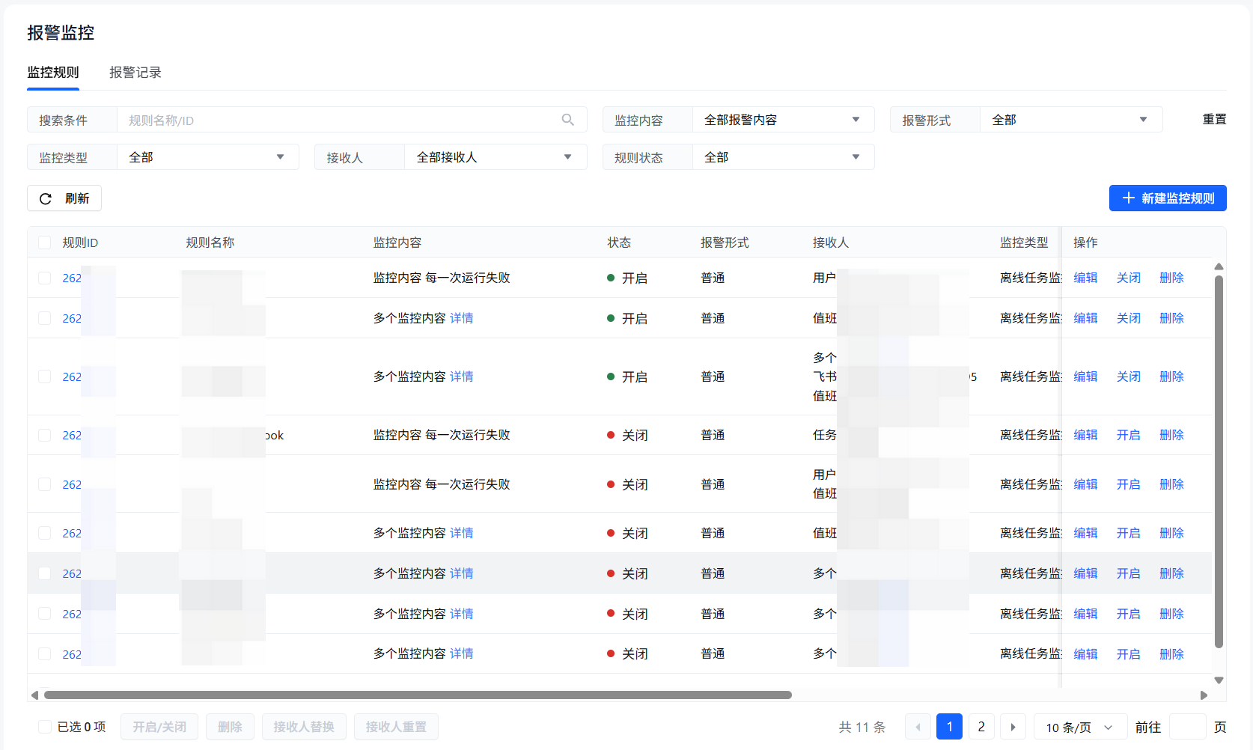Click the vertical scrollbar down arrow
The image size is (1253, 750).
[x=1219, y=680]
